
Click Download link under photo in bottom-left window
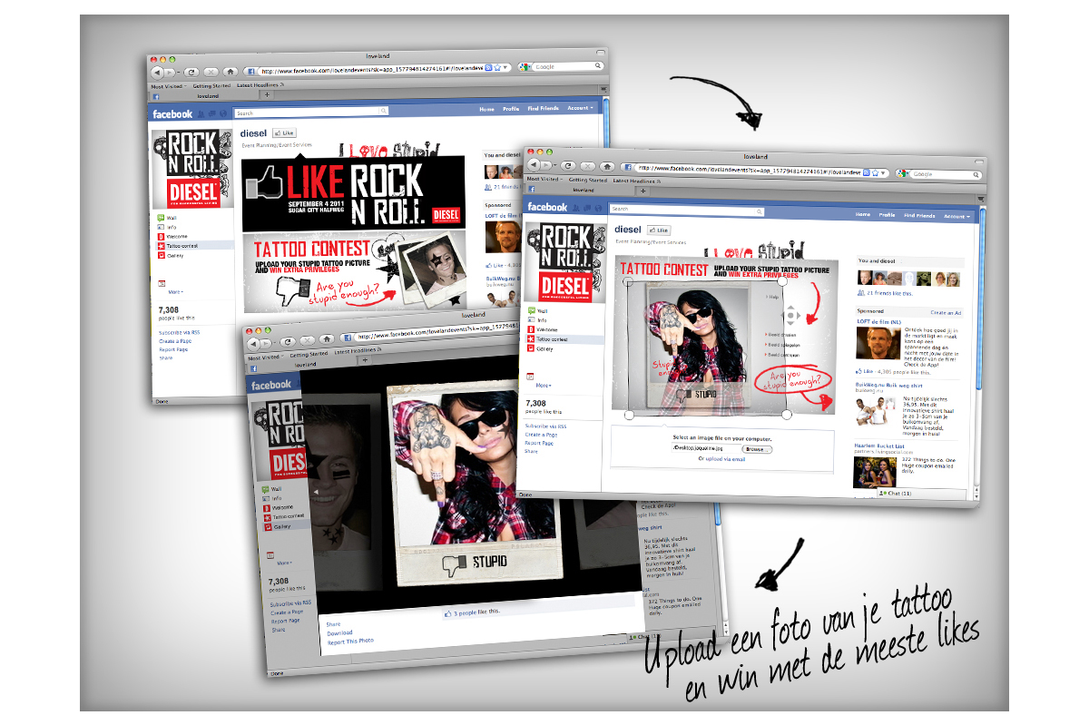pos(339,632)
